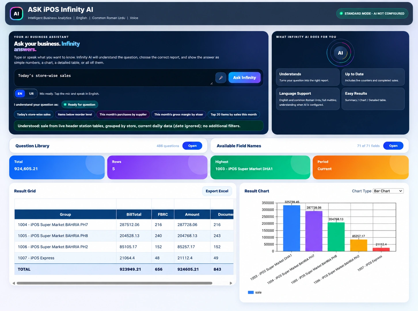
Task: Click the "71 of 71 fields" count
Action: tap(368, 146)
